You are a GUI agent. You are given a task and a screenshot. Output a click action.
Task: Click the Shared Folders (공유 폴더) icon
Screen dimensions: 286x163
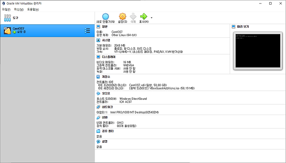[x=98, y=131]
